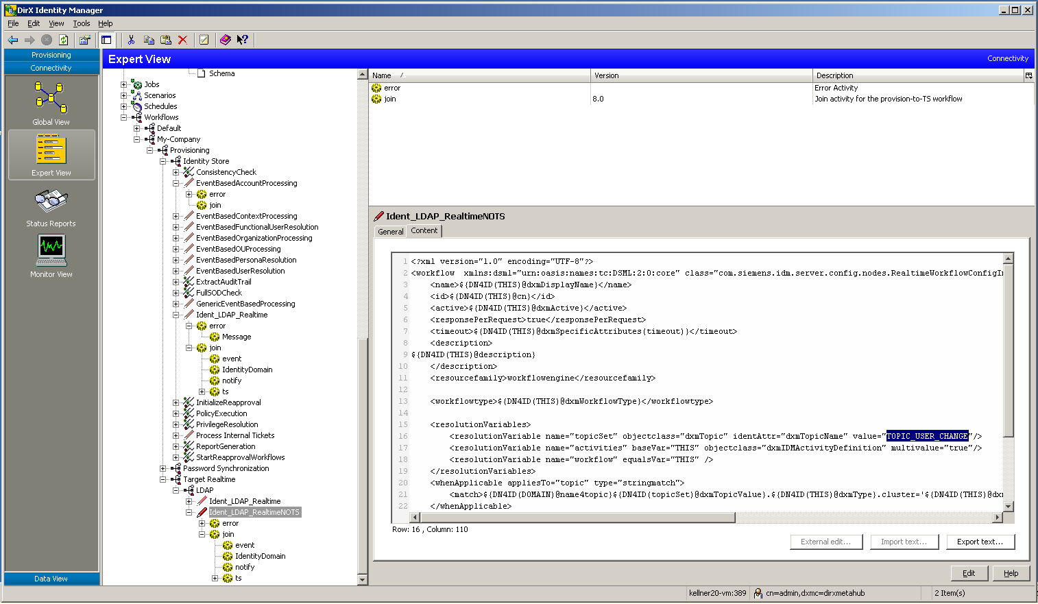Expand the Password Synchronization node
The width and height of the screenshot is (1038, 604).
click(x=163, y=468)
